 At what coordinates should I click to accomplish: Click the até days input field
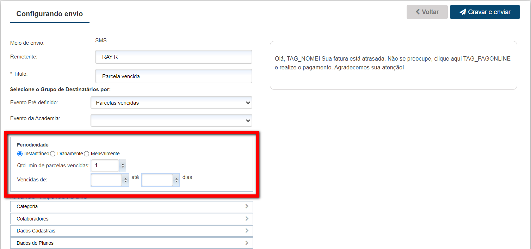click(x=157, y=180)
